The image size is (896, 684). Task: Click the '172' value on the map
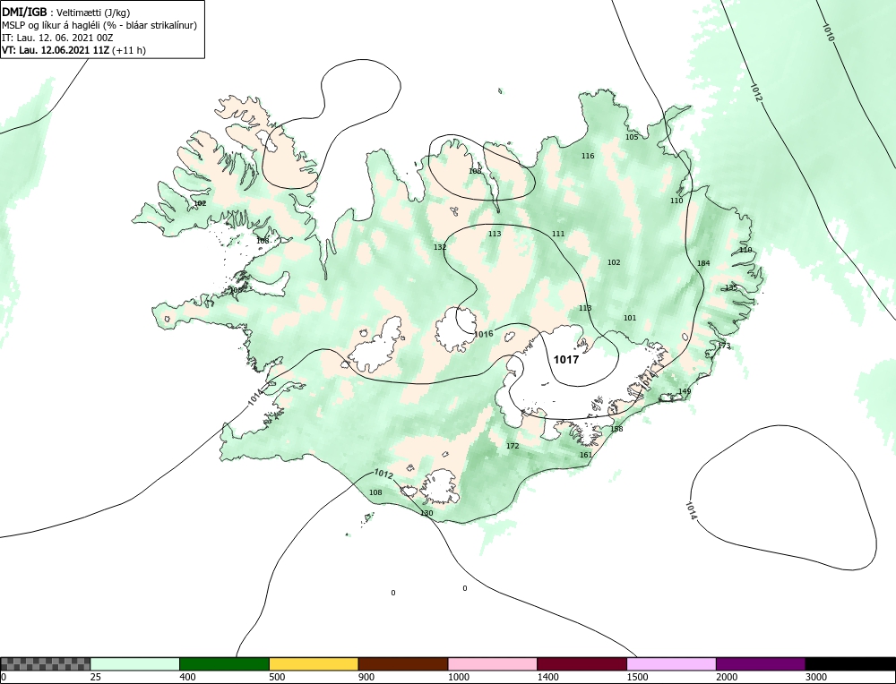[513, 446]
